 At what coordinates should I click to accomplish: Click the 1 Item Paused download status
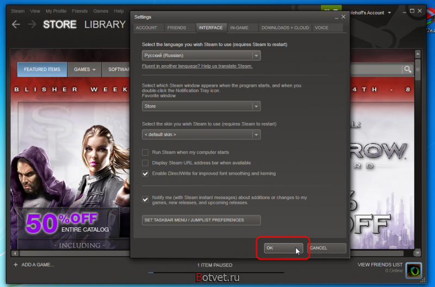[215, 265]
